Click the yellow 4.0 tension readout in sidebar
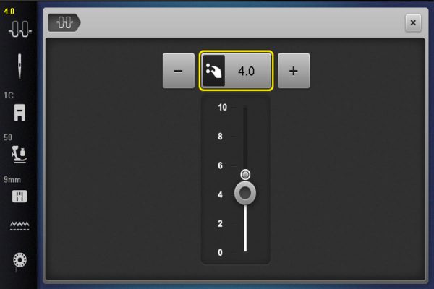This screenshot has width=434, height=289. (9, 12)
